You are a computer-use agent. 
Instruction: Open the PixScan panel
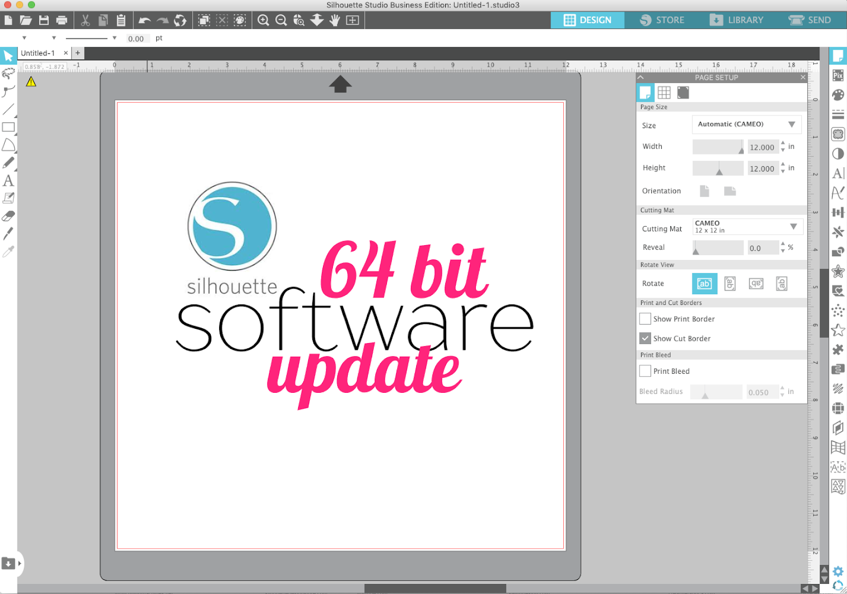(x=839, y=76)
